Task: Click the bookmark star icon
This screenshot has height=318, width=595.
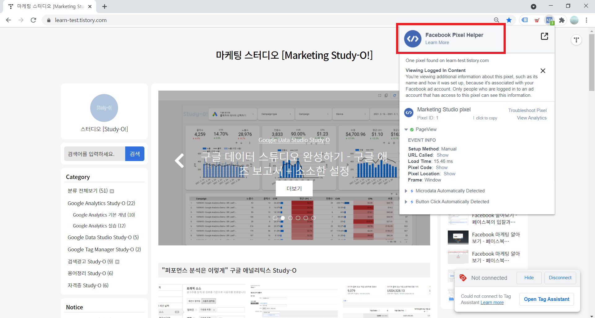Action: tap(509, 20)
